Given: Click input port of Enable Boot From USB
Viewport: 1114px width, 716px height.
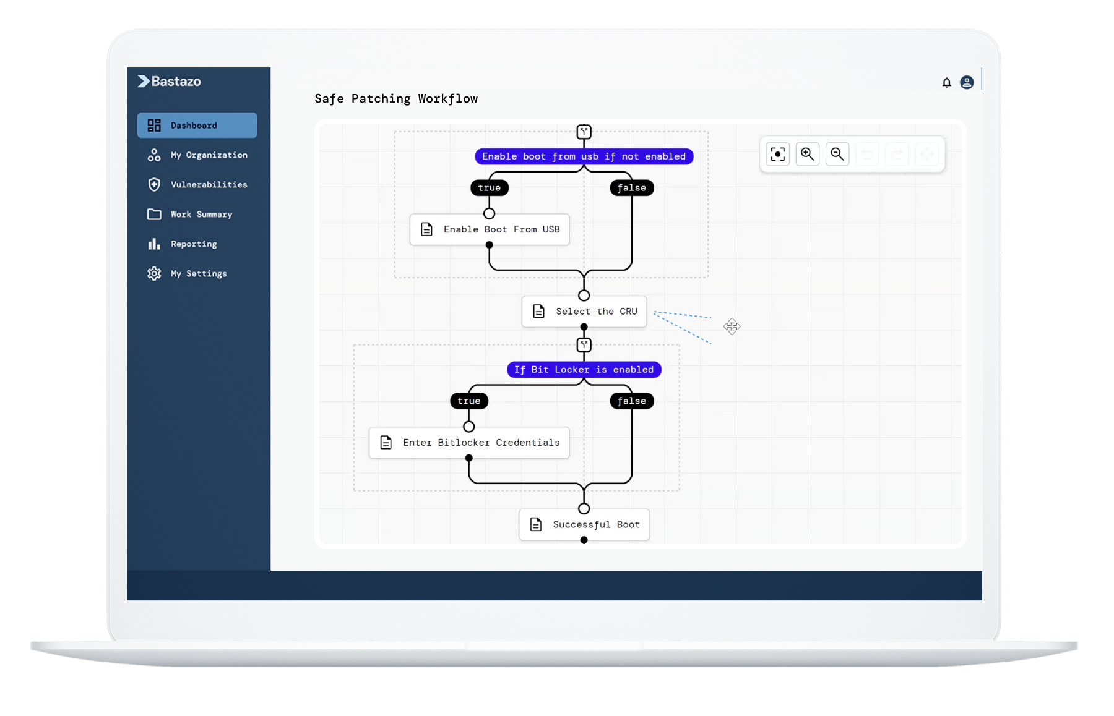Looking at the screenshot, I should (490, 214).
